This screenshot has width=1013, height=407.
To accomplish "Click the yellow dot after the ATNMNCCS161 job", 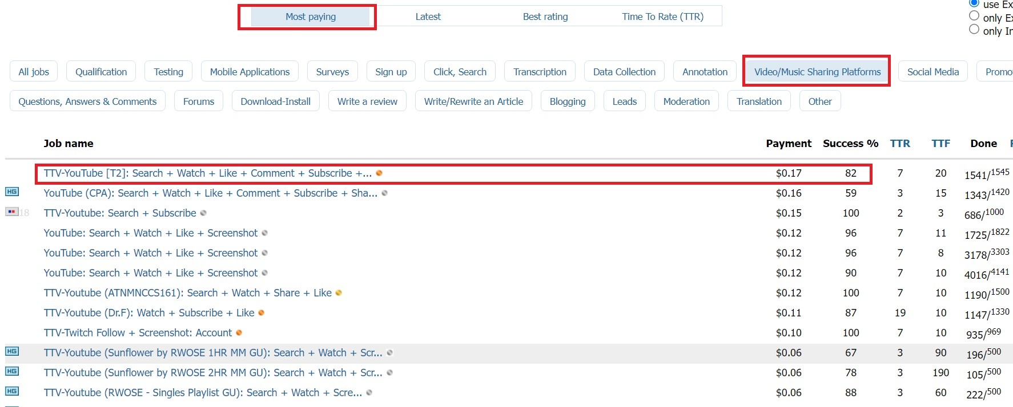I will (339, 293).
